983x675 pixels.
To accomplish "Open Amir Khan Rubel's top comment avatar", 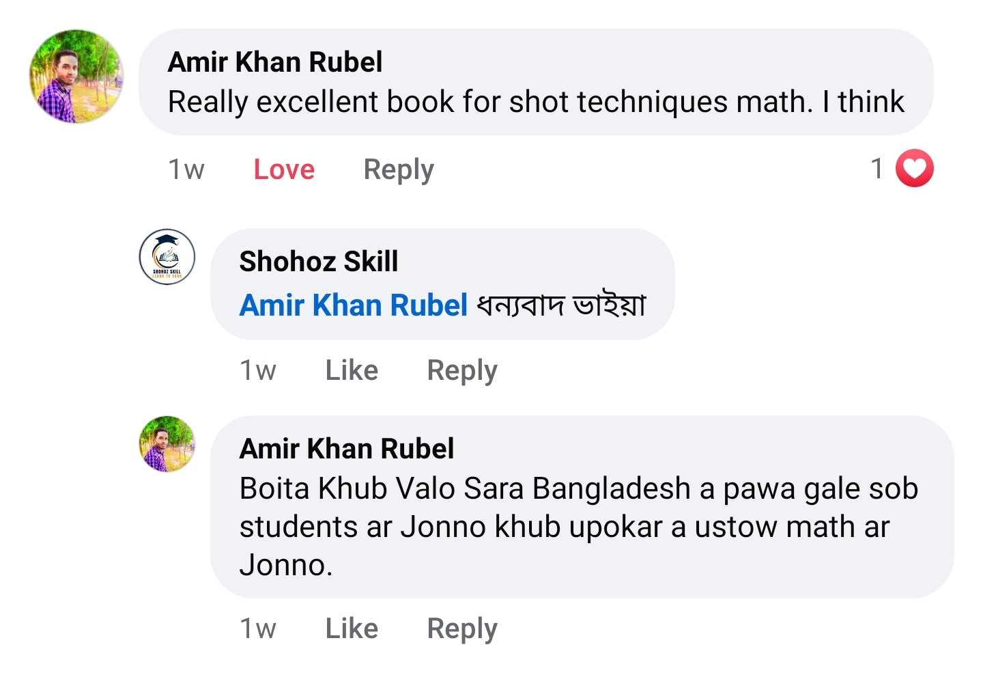I will pos(76,76).
